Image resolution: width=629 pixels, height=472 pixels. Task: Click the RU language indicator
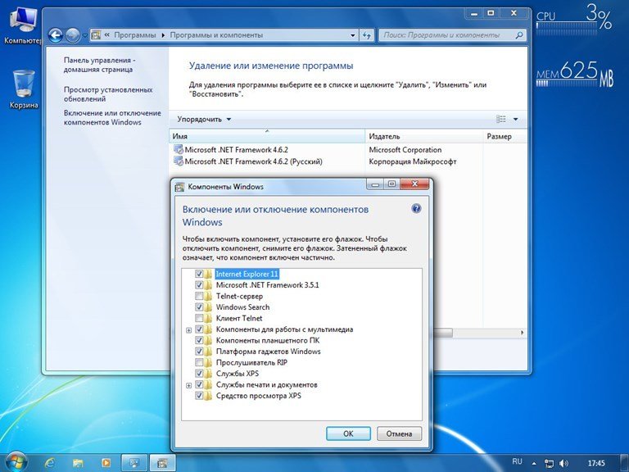pos(517,461)
